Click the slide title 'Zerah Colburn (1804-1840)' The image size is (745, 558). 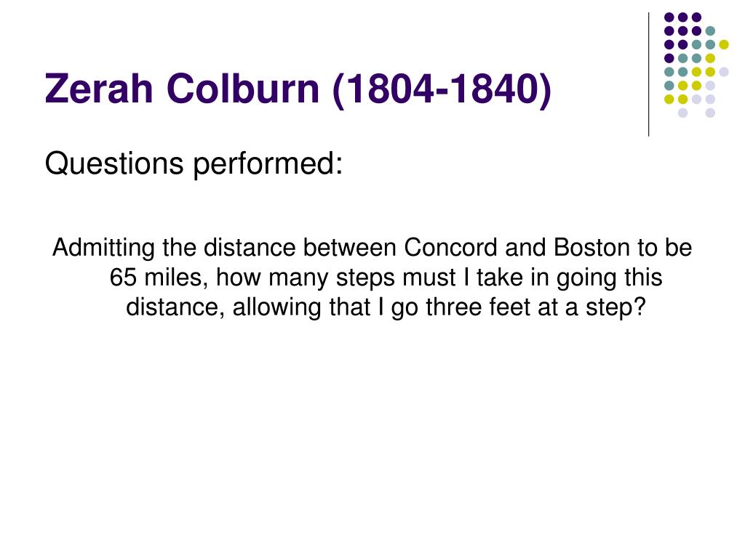coord(298,89)
